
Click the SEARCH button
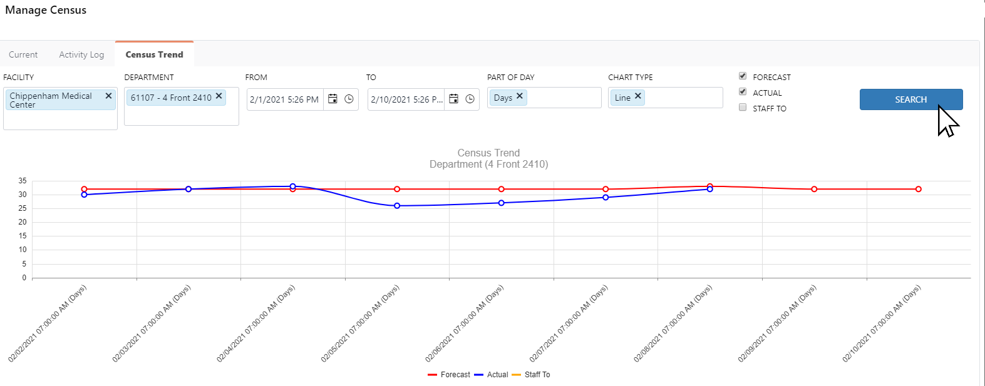coord(910,99)
